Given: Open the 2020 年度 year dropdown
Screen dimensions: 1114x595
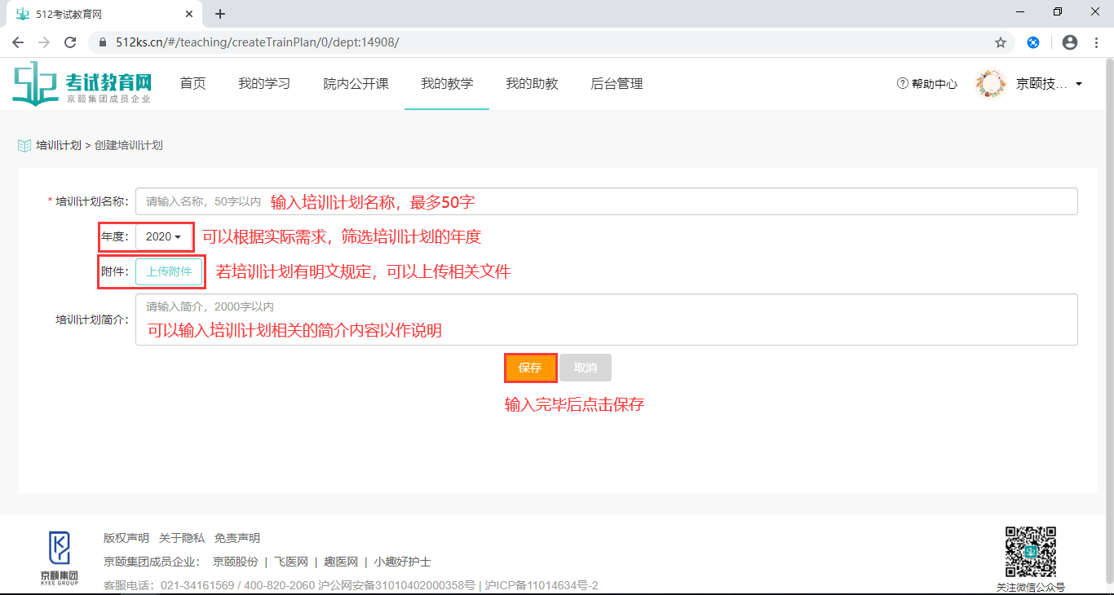Looking at the screenshot, I should click(x=164, y=236).
